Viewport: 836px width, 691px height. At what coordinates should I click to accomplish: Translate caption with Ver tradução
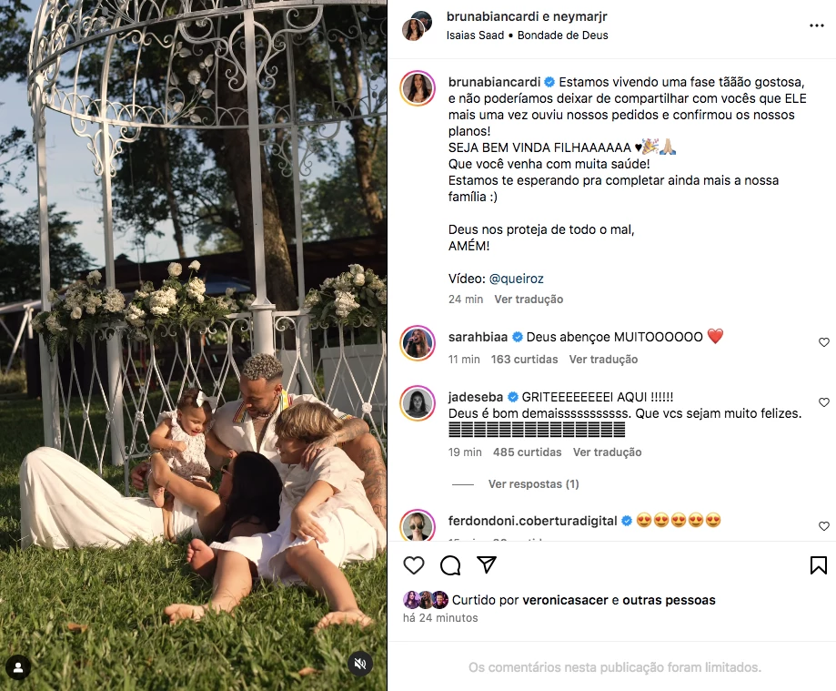coord(529,300)
